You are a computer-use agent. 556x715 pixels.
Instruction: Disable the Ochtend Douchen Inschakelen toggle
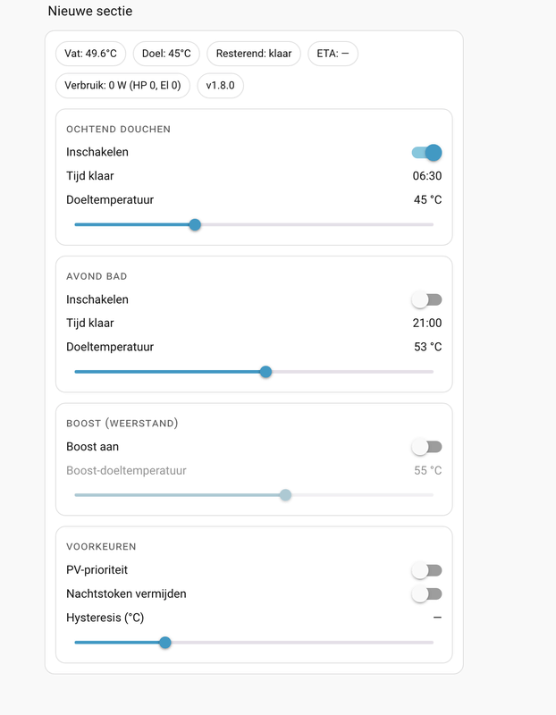(427, 153)
